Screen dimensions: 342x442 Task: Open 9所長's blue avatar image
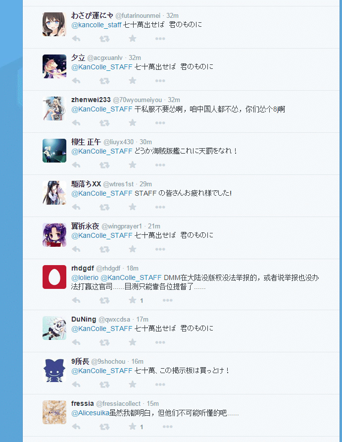pyautogui.click(x=54, y=370)
